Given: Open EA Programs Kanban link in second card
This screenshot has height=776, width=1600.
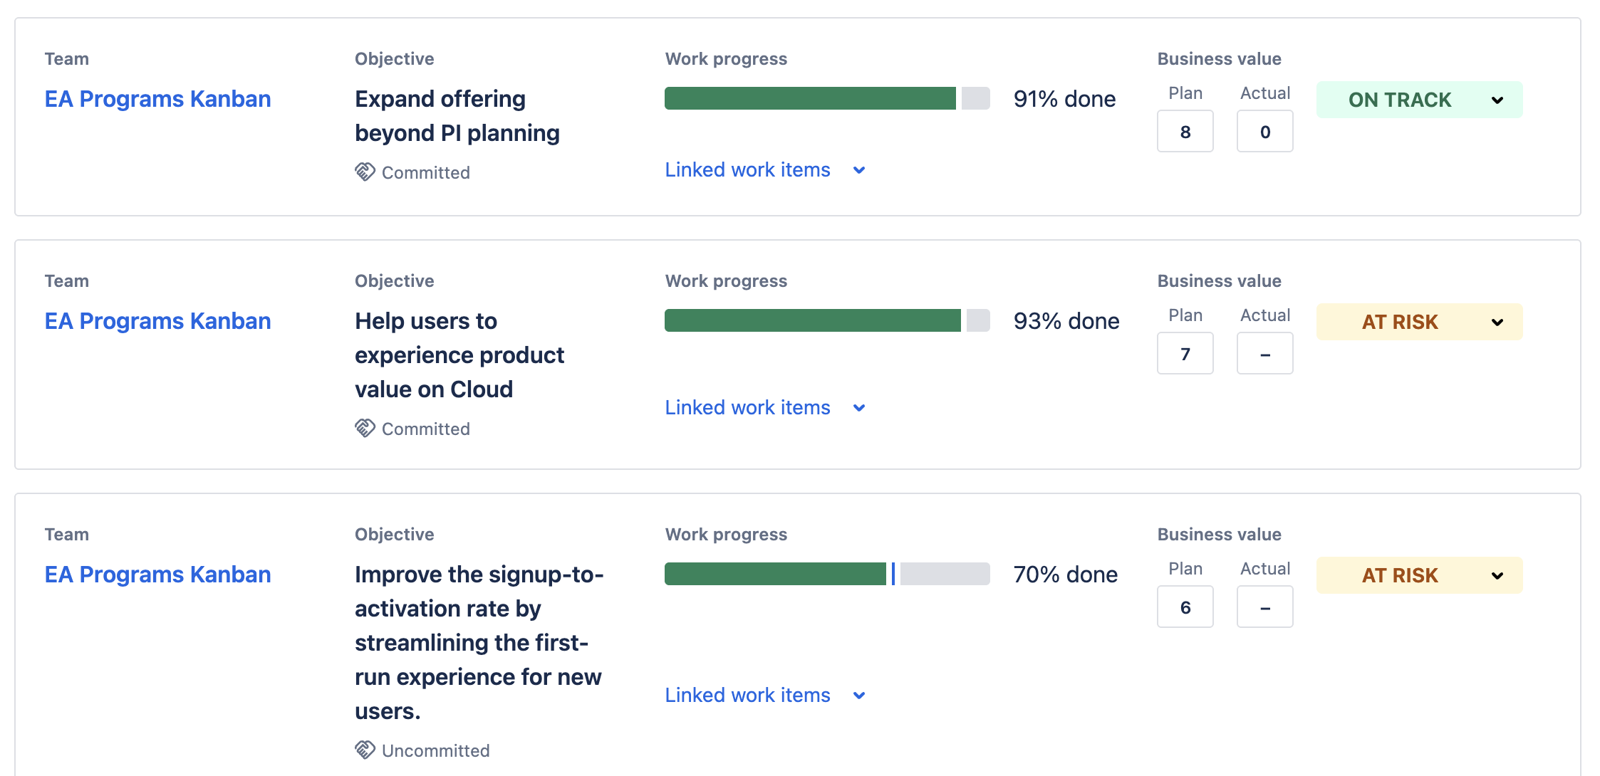Looking at the screenshot, I should pyautogui.click(x=157, y=321).
